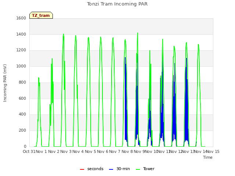Image resolution: width=235 pixels, height=176 pixels.
Task: Click the 'Nov 15' x-axis label
Action: tap(213, 151)
